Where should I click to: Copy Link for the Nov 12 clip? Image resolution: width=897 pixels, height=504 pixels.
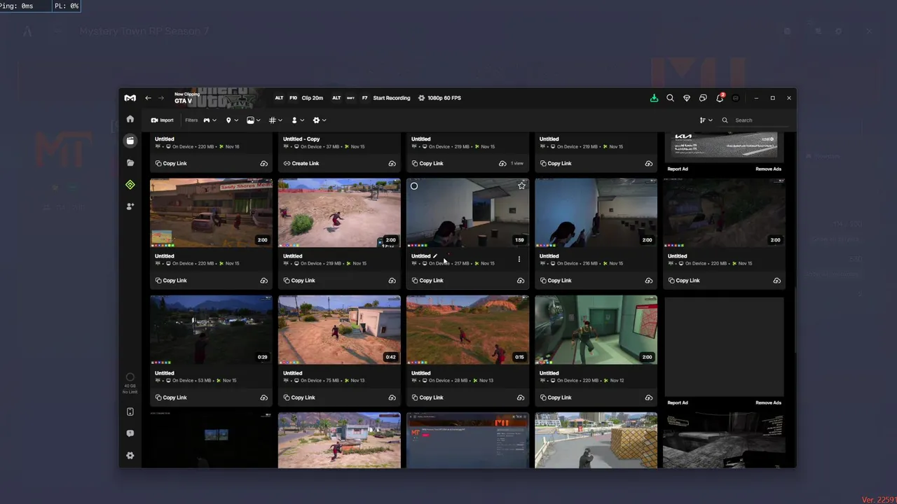pos(556,398)
